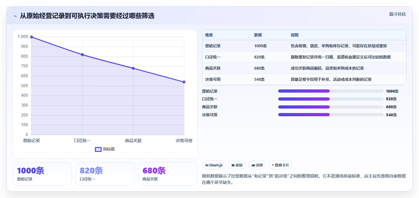Select the 表格 tag
Screen dimensions: 419x198
(x=237, y=165)
